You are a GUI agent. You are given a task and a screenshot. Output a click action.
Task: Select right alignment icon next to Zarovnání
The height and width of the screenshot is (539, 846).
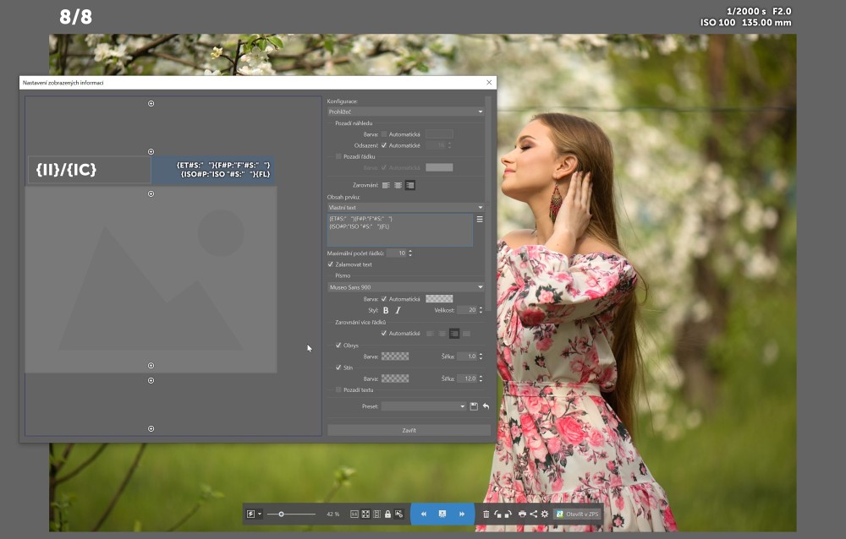[410, 185]
